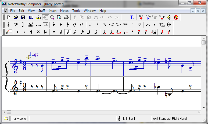Open the Tools menu

(76, 11)
